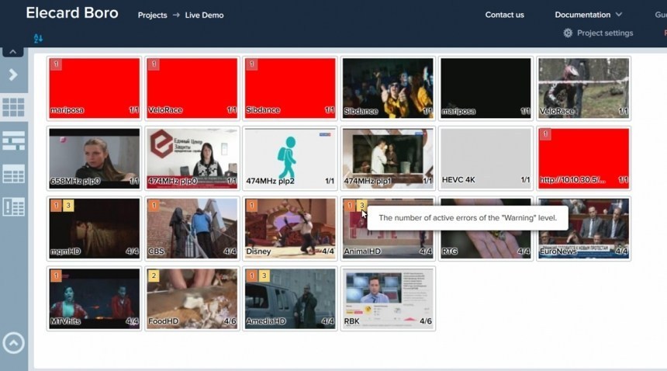Open the Sibdance video thumbnail
This screenshot has width=667, height=371.
coord(388,88)
